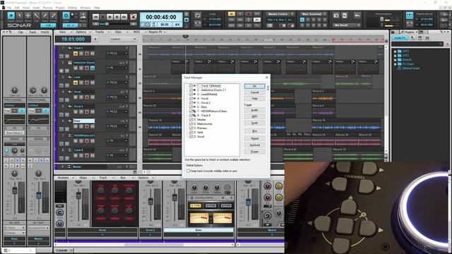The width and height of the screenshot is (452, 254).
Task: Open the Strips menu in Console view
Action: [84, 178]
